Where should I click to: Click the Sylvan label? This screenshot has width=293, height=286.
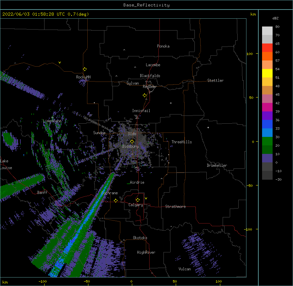pyautogui.click(x=133, y=83)
